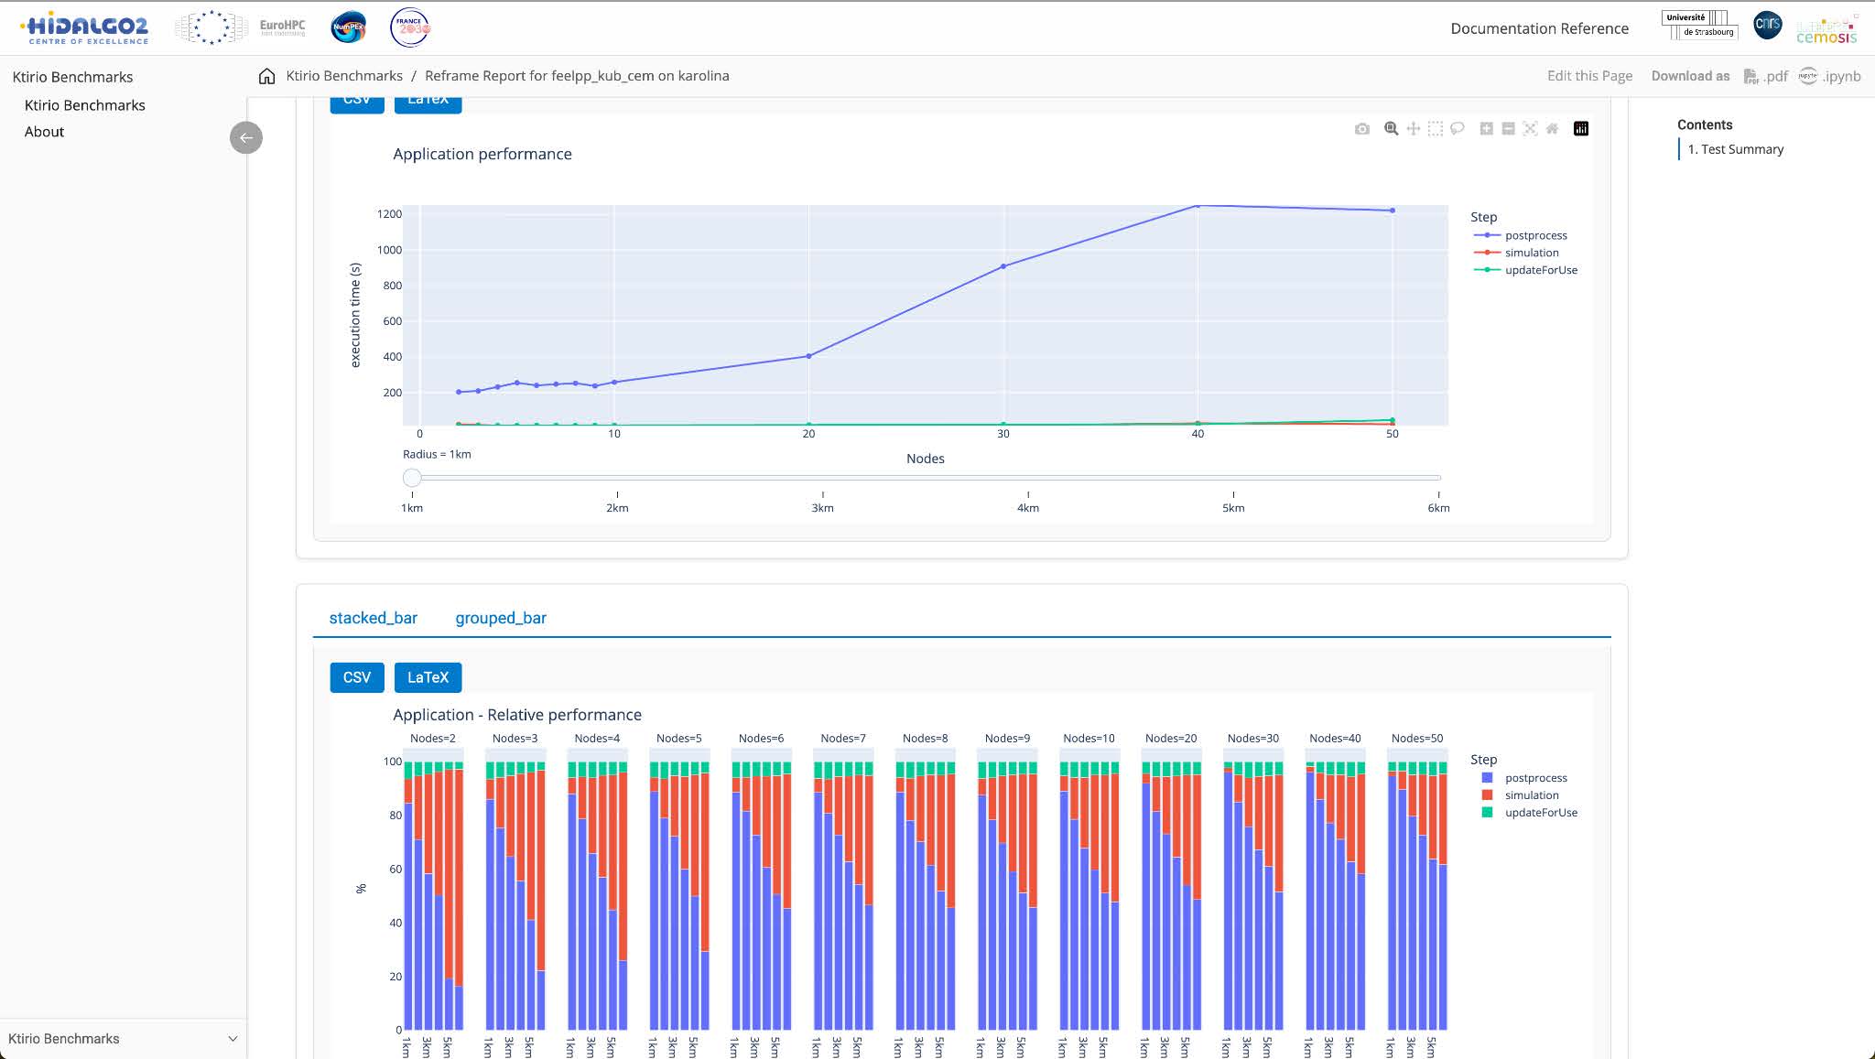Select the stacked_bar tab
This screenshot has height=1059, width=1875.
373,618
